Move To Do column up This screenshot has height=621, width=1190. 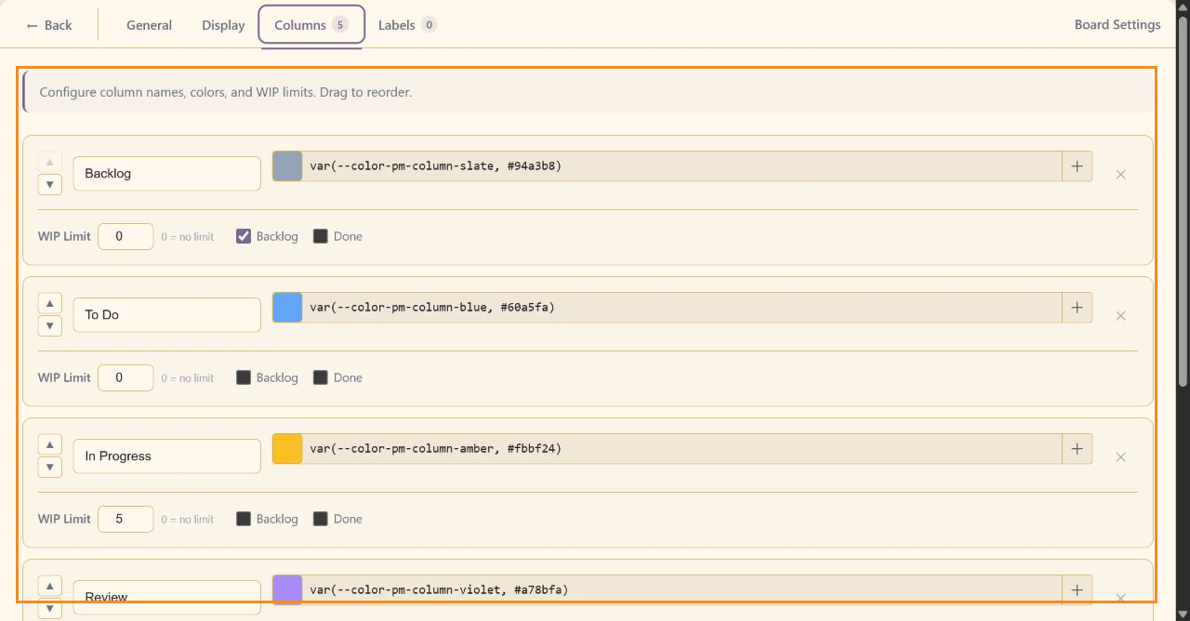click(50, 303)
